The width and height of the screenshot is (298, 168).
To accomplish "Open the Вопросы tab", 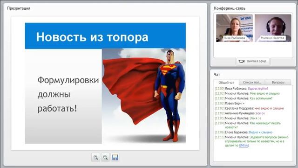I will click(x=278, y=82).
